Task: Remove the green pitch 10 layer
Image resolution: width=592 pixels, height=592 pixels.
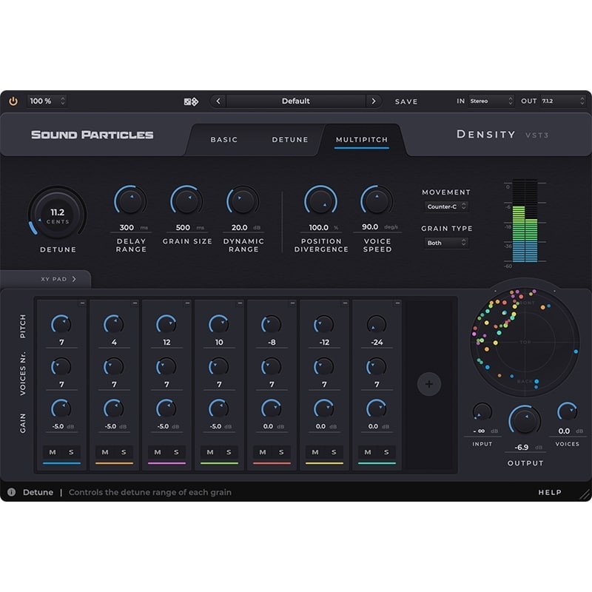Action: click(x=240, y=303)
